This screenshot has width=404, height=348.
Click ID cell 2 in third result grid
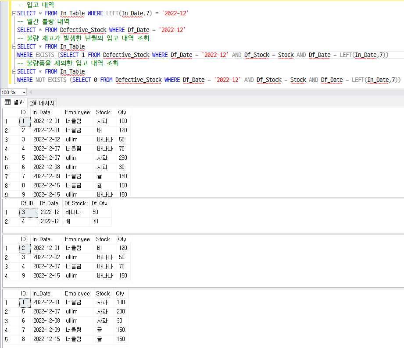coord(25,248)
